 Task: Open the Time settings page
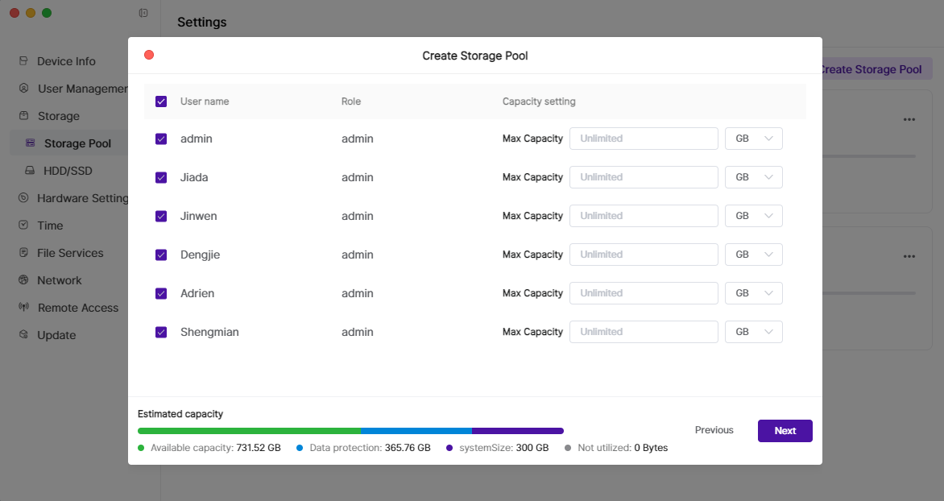pos(50,226)
